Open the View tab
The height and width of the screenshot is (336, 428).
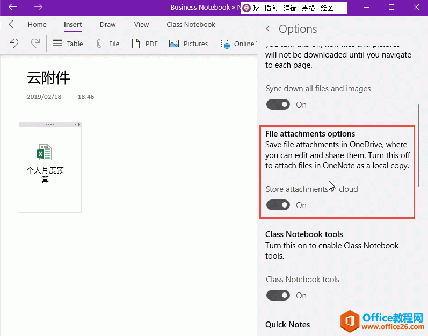(141, 25)
